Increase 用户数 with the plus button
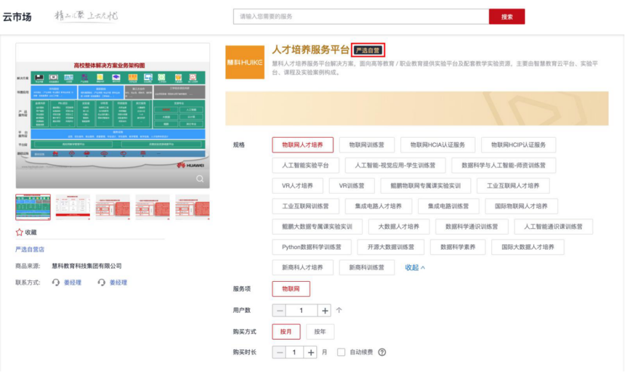The width and height of the screenshot is (625, 372). pos(324,310)
